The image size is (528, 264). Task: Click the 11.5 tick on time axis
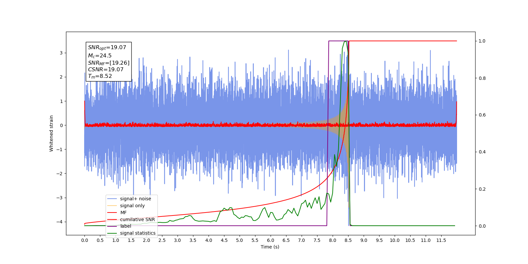tap(441, 240)
